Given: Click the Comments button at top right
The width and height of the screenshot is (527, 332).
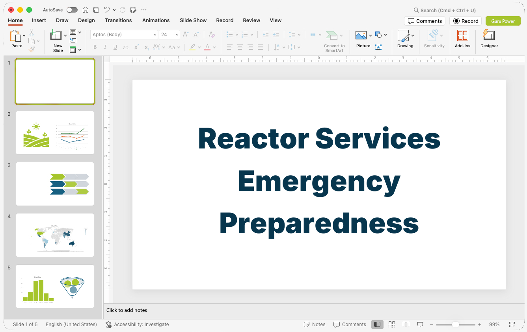Looking at the screenshot, I should [x=425, y=21].
